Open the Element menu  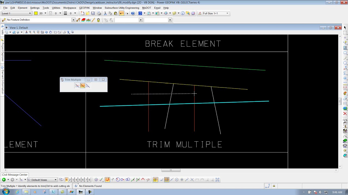(x=23, y=8)
